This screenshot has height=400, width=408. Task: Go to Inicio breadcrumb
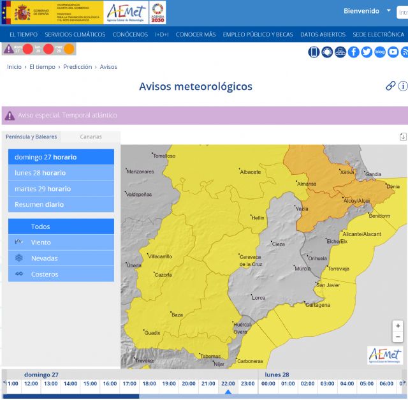(14, 67)
